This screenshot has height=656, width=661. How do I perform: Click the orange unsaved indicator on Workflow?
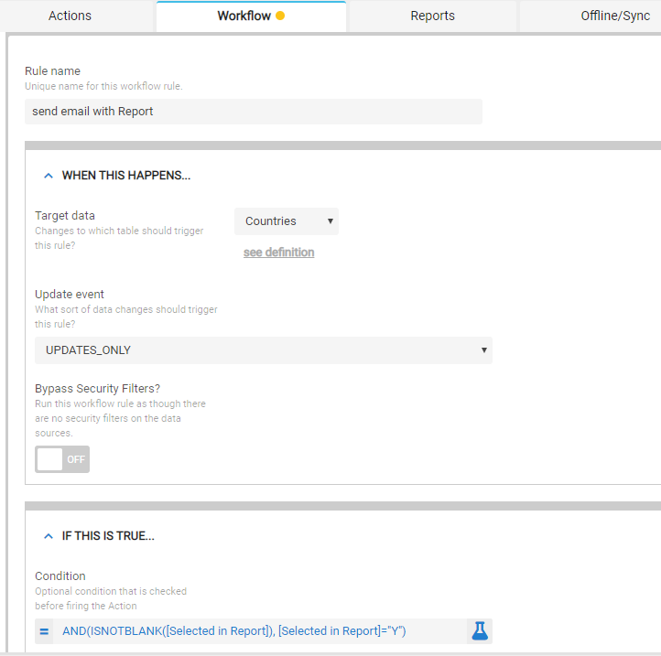pyautogui.click(x=280, y=16)
